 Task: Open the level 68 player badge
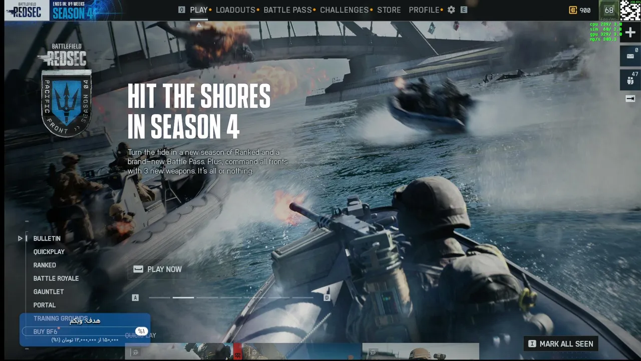click(x=609, y=10)
